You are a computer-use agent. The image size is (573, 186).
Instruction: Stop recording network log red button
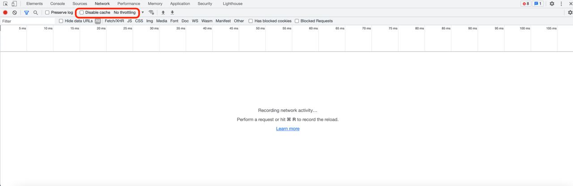coord(5,12)
